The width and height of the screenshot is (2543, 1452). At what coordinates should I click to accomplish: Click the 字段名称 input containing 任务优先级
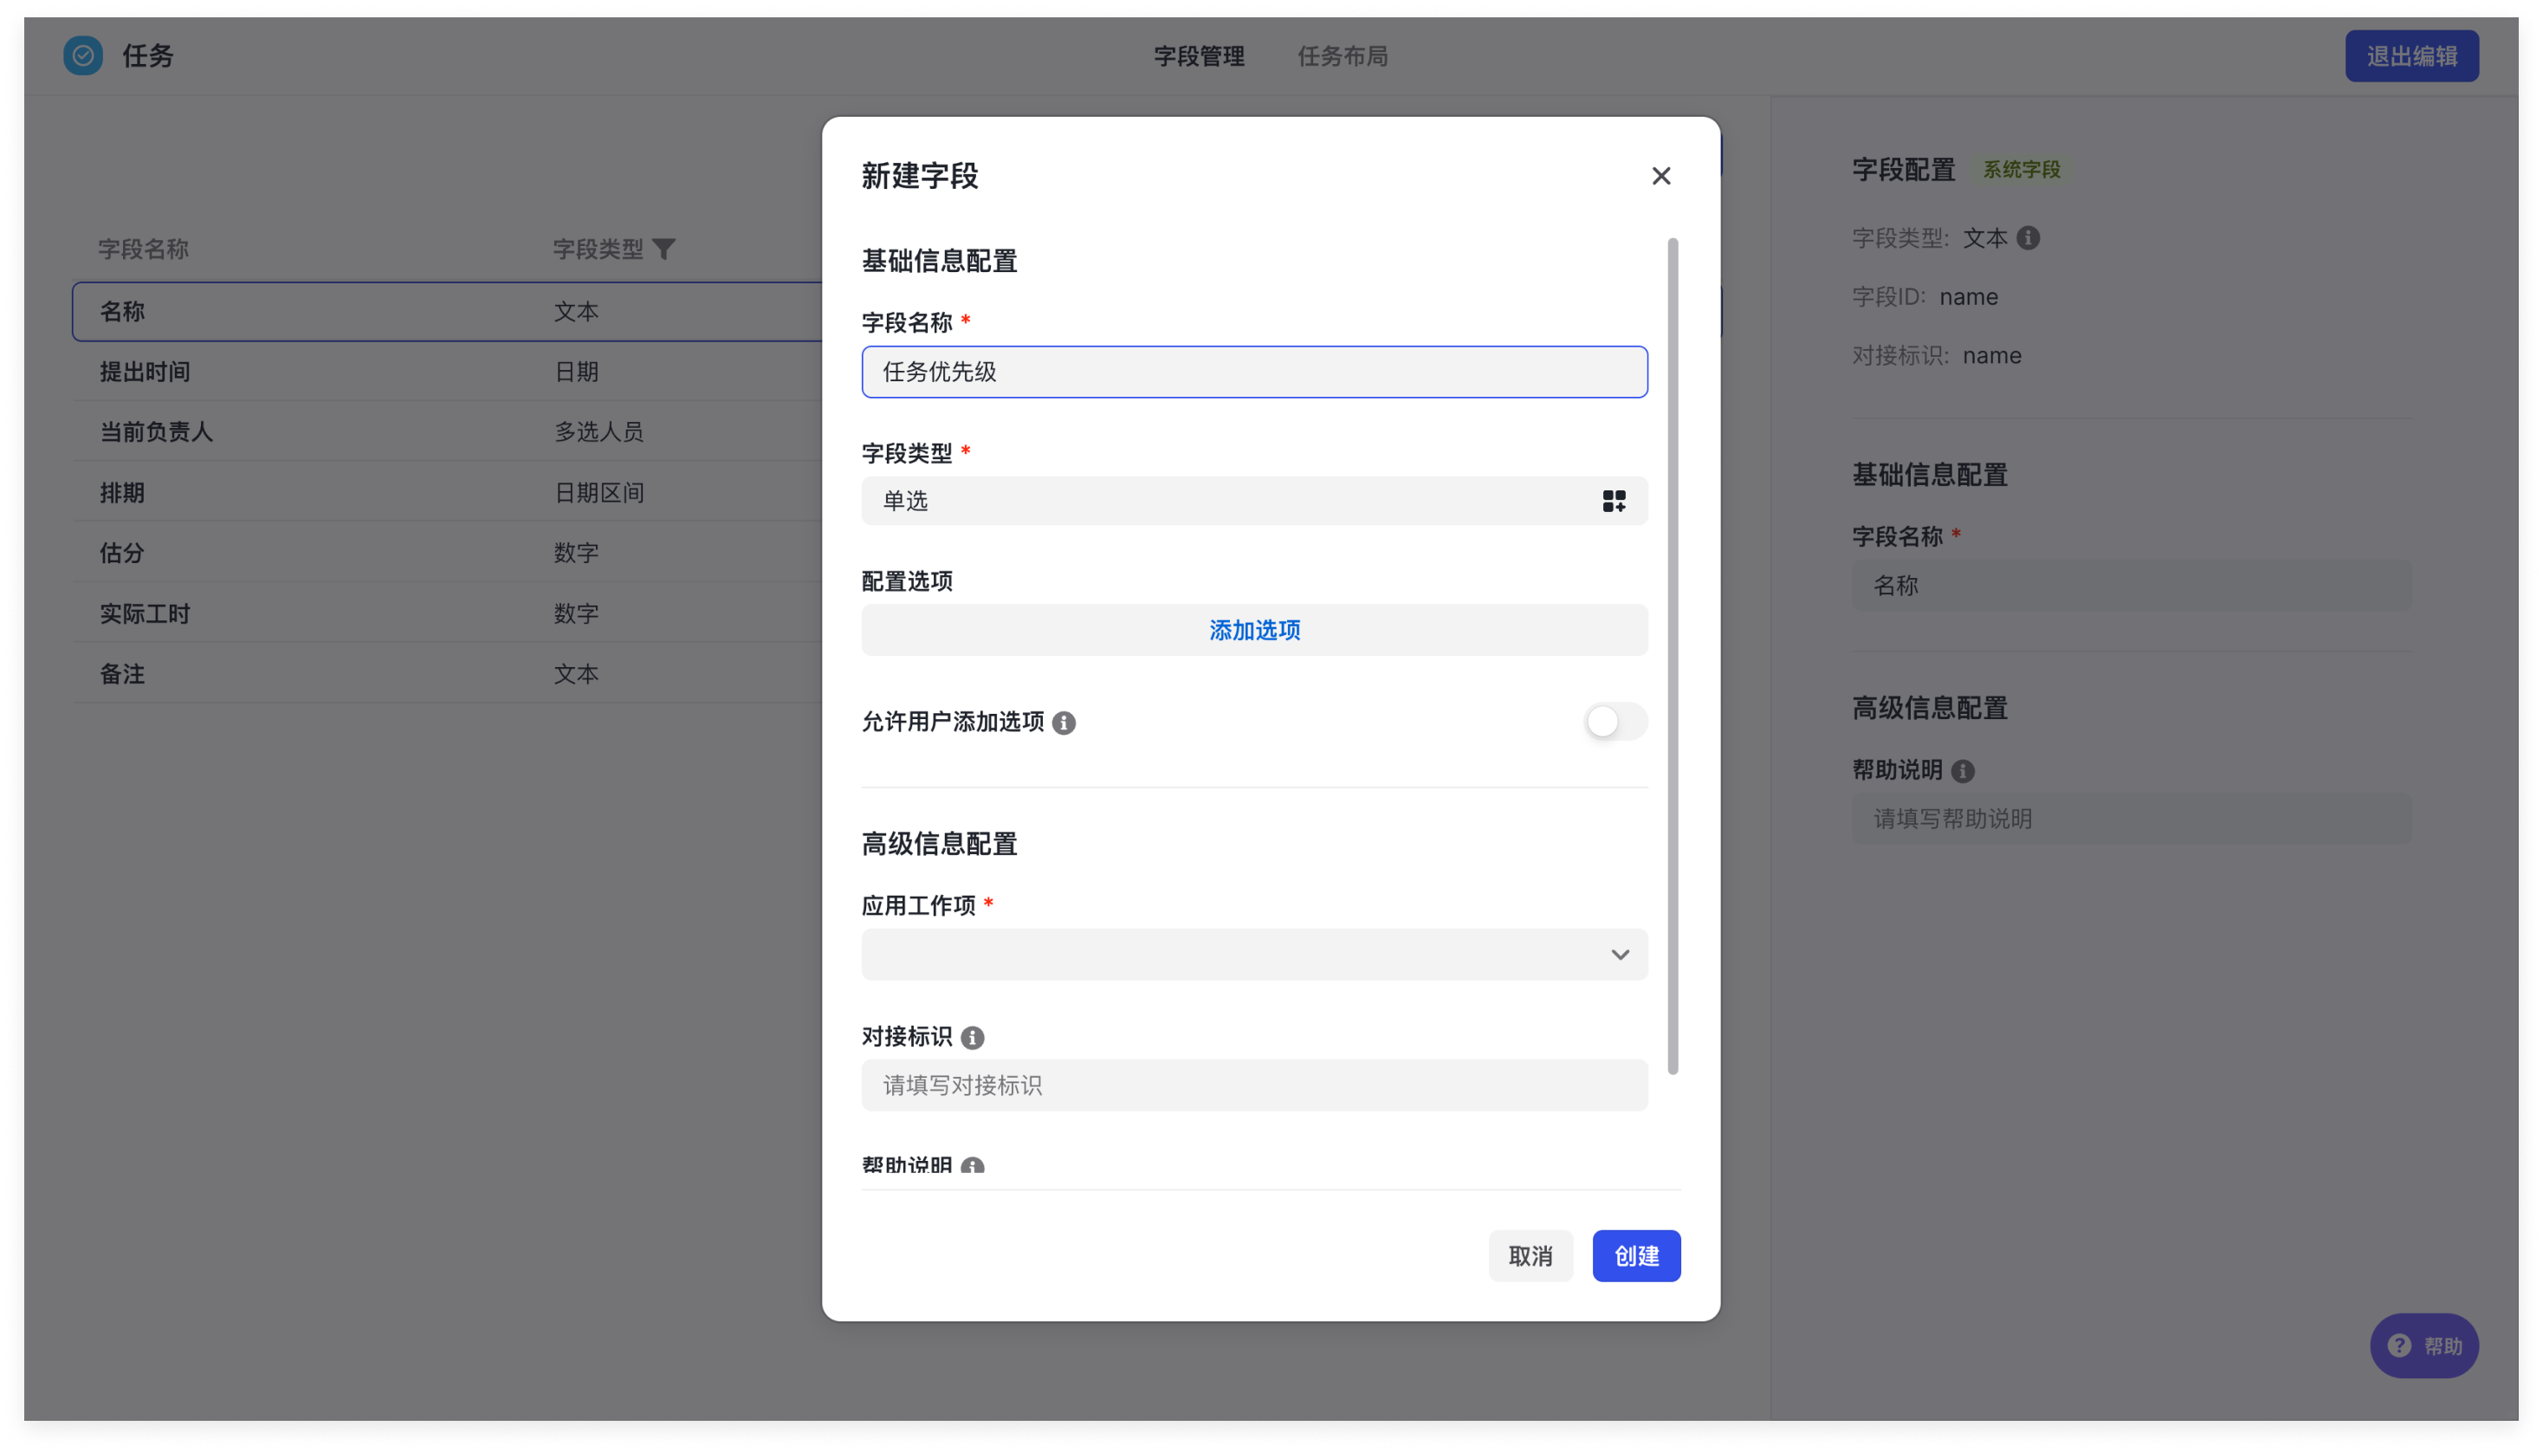click(x=1254, y=372)
